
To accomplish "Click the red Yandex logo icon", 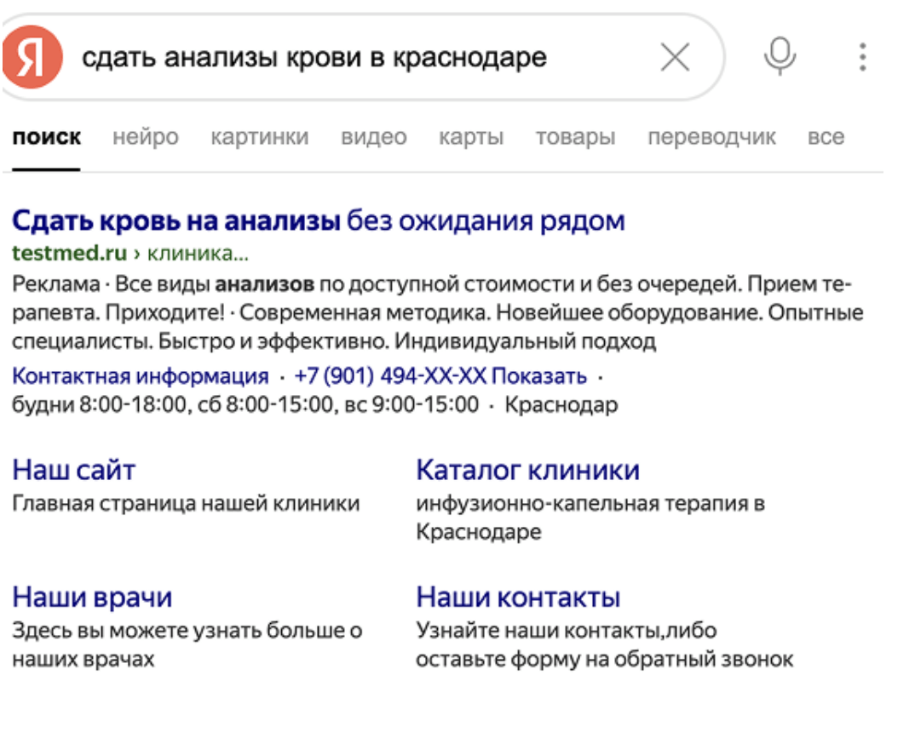I will click(32, 57).
